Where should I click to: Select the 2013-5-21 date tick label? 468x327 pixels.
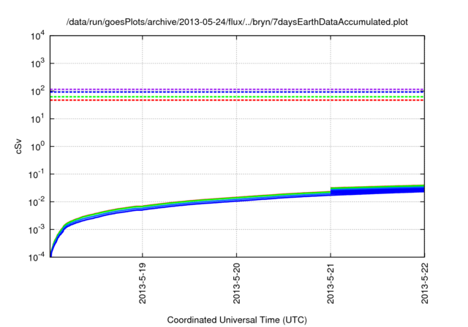(331, 283)
